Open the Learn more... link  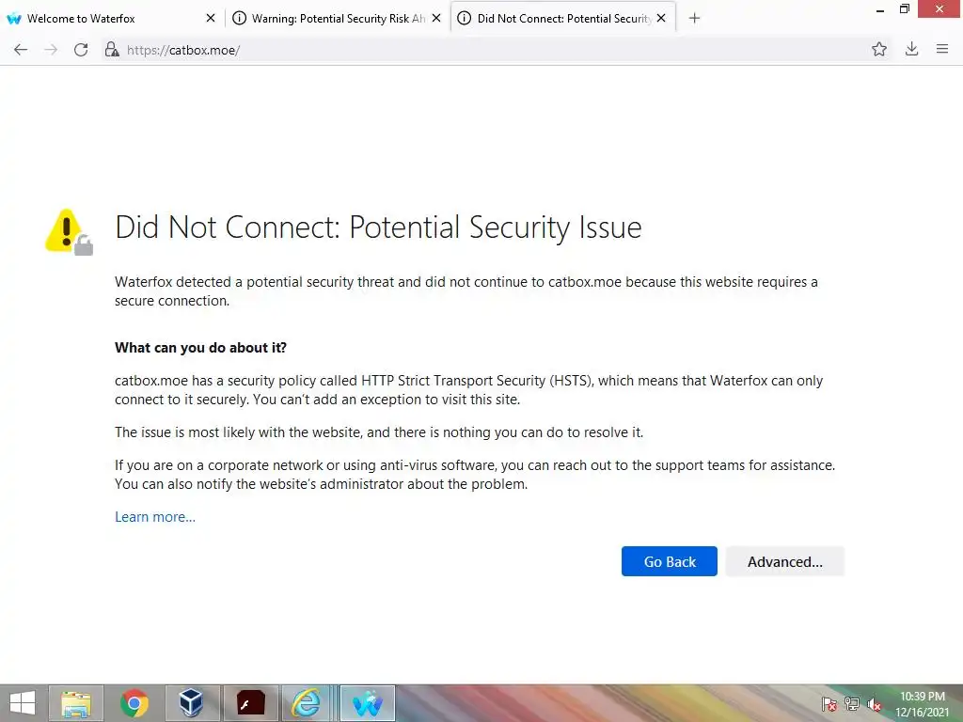coord(155,517)
